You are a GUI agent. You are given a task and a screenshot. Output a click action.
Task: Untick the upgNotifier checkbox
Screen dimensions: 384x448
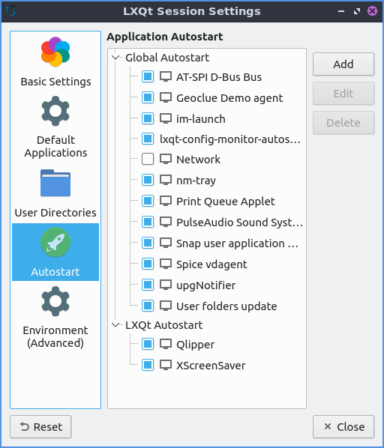(148, 285)
